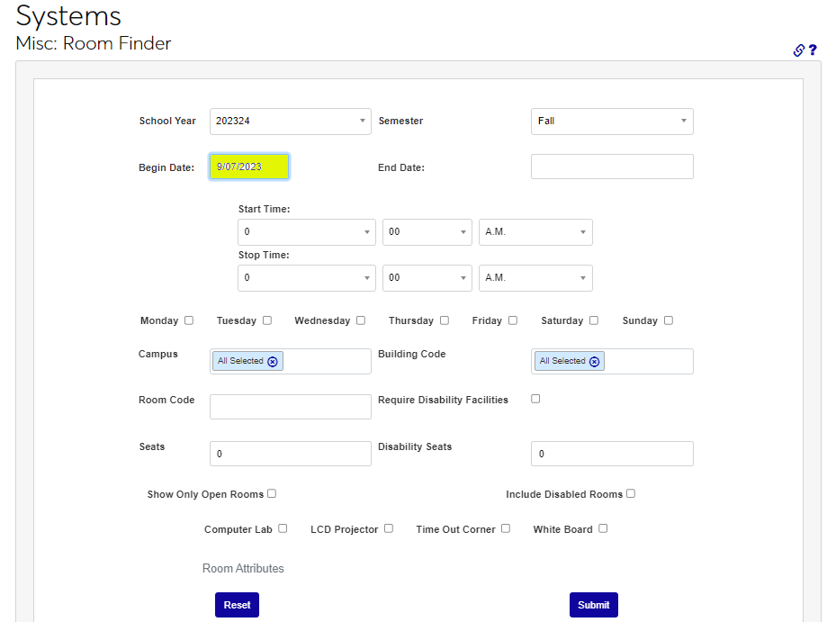The width and height of the screenshot is (836, 622).
Task: Enable the LCD Projector option
Action: [389, 528]
